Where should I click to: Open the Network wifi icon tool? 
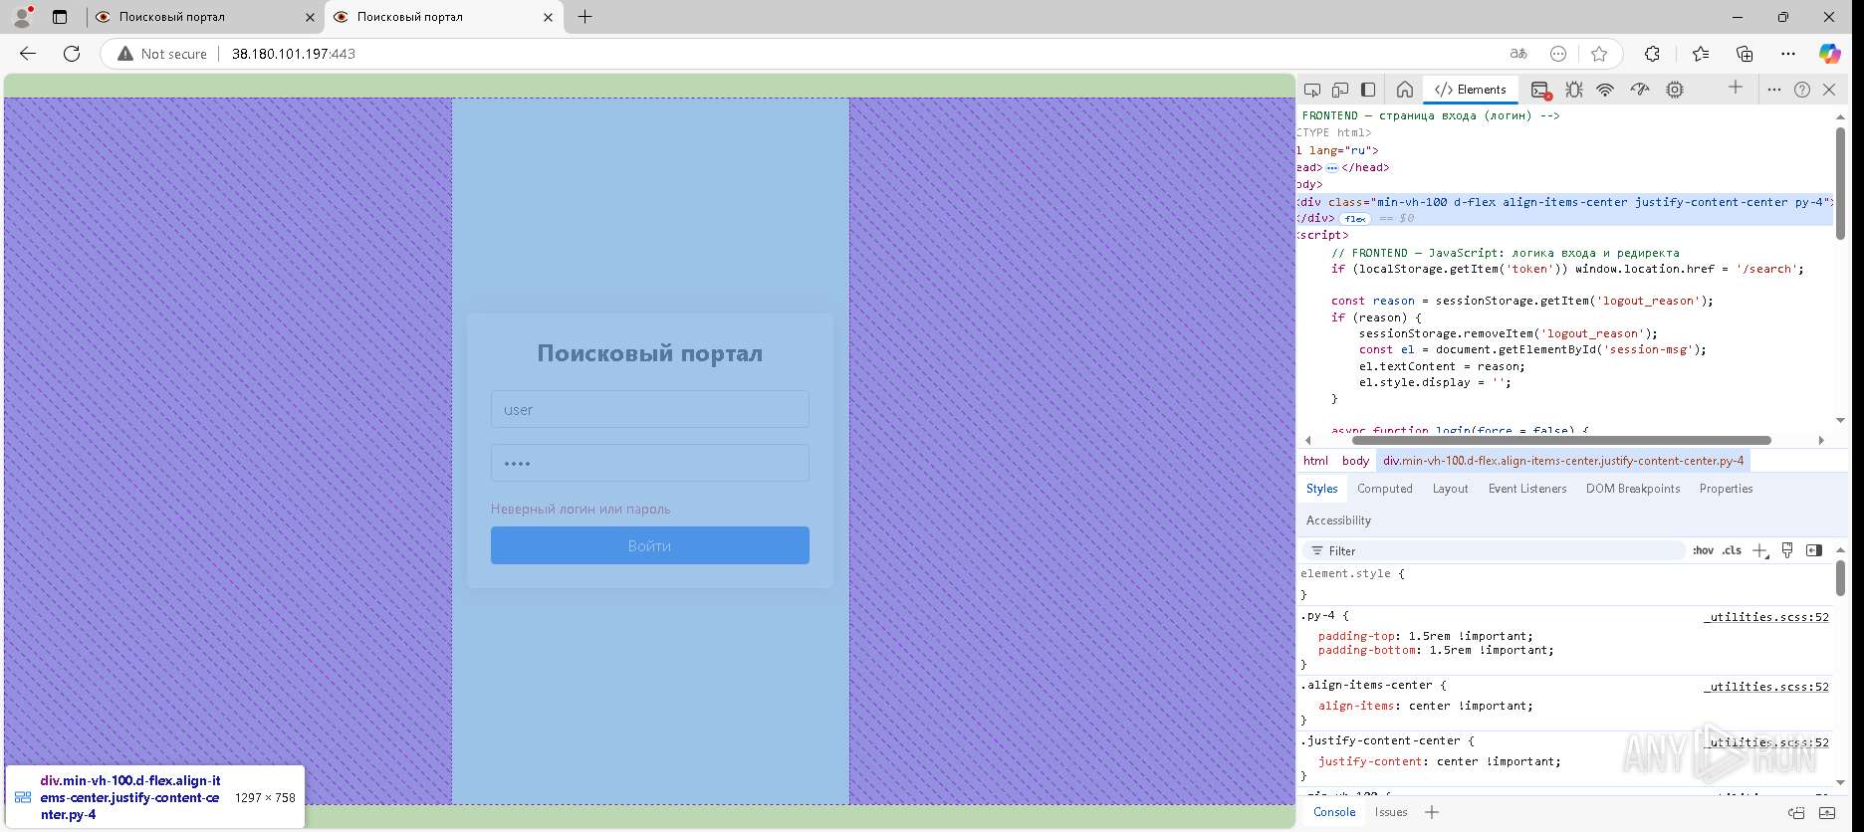click(x=1605, y=90)
